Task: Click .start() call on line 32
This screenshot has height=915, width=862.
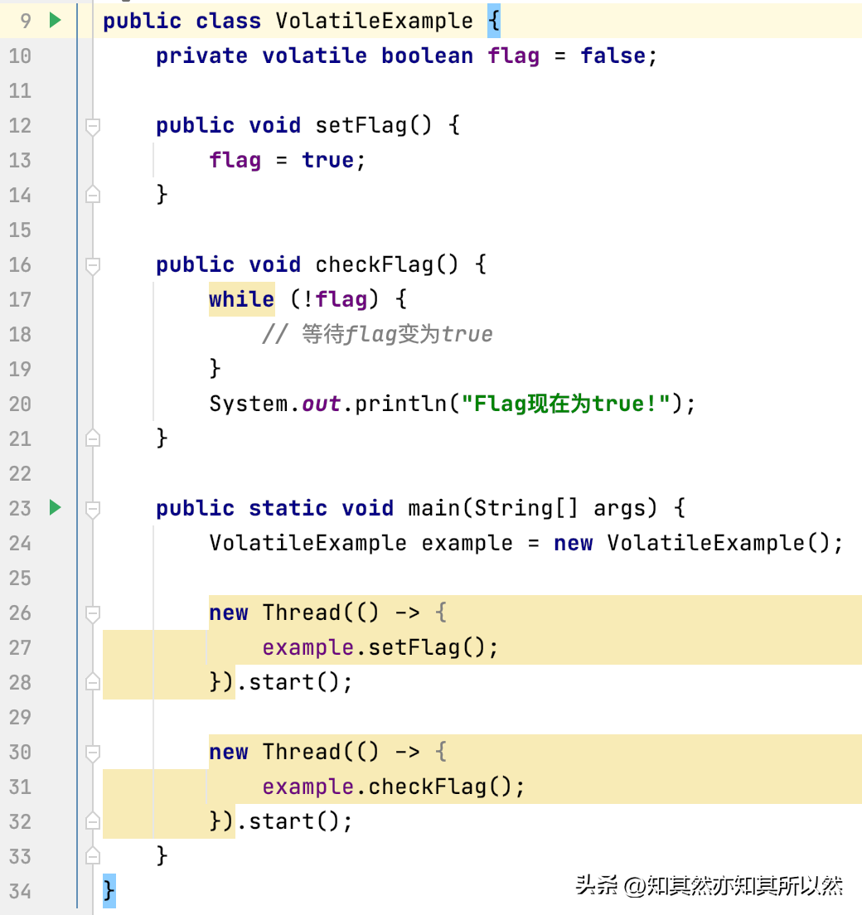Action: pyautogui.click(x=288, y=821)
